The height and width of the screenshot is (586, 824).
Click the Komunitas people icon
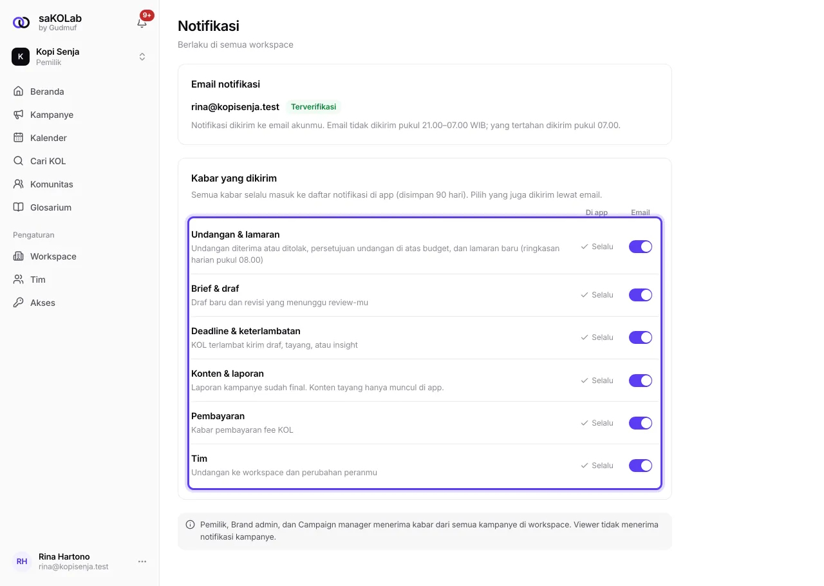click(18, 184)
